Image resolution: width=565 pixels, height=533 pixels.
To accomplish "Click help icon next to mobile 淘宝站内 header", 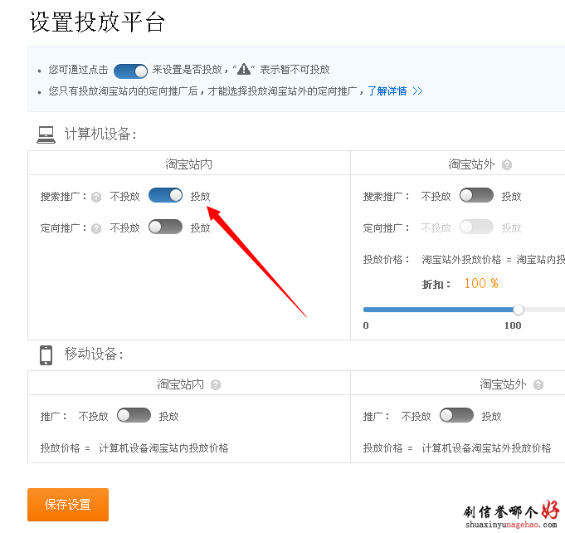I will [x=216, y=384].
